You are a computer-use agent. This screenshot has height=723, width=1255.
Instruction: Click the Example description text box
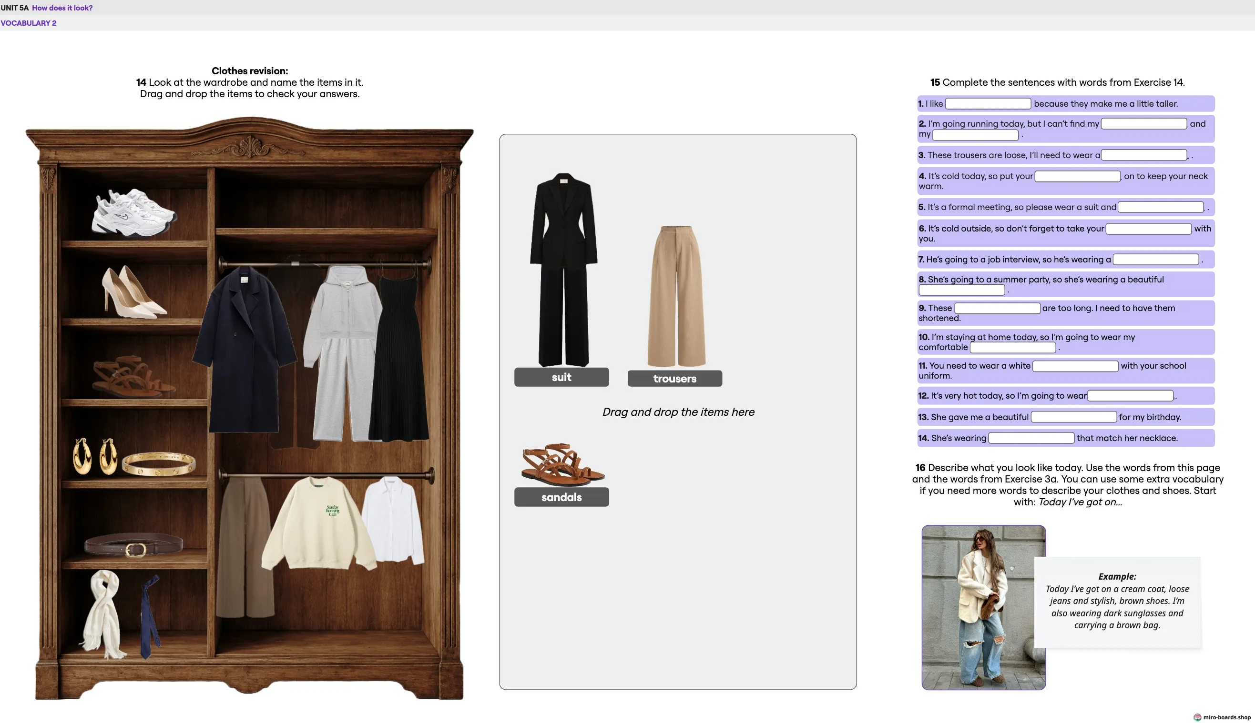pyautogui.click(x=1117, y=602)
